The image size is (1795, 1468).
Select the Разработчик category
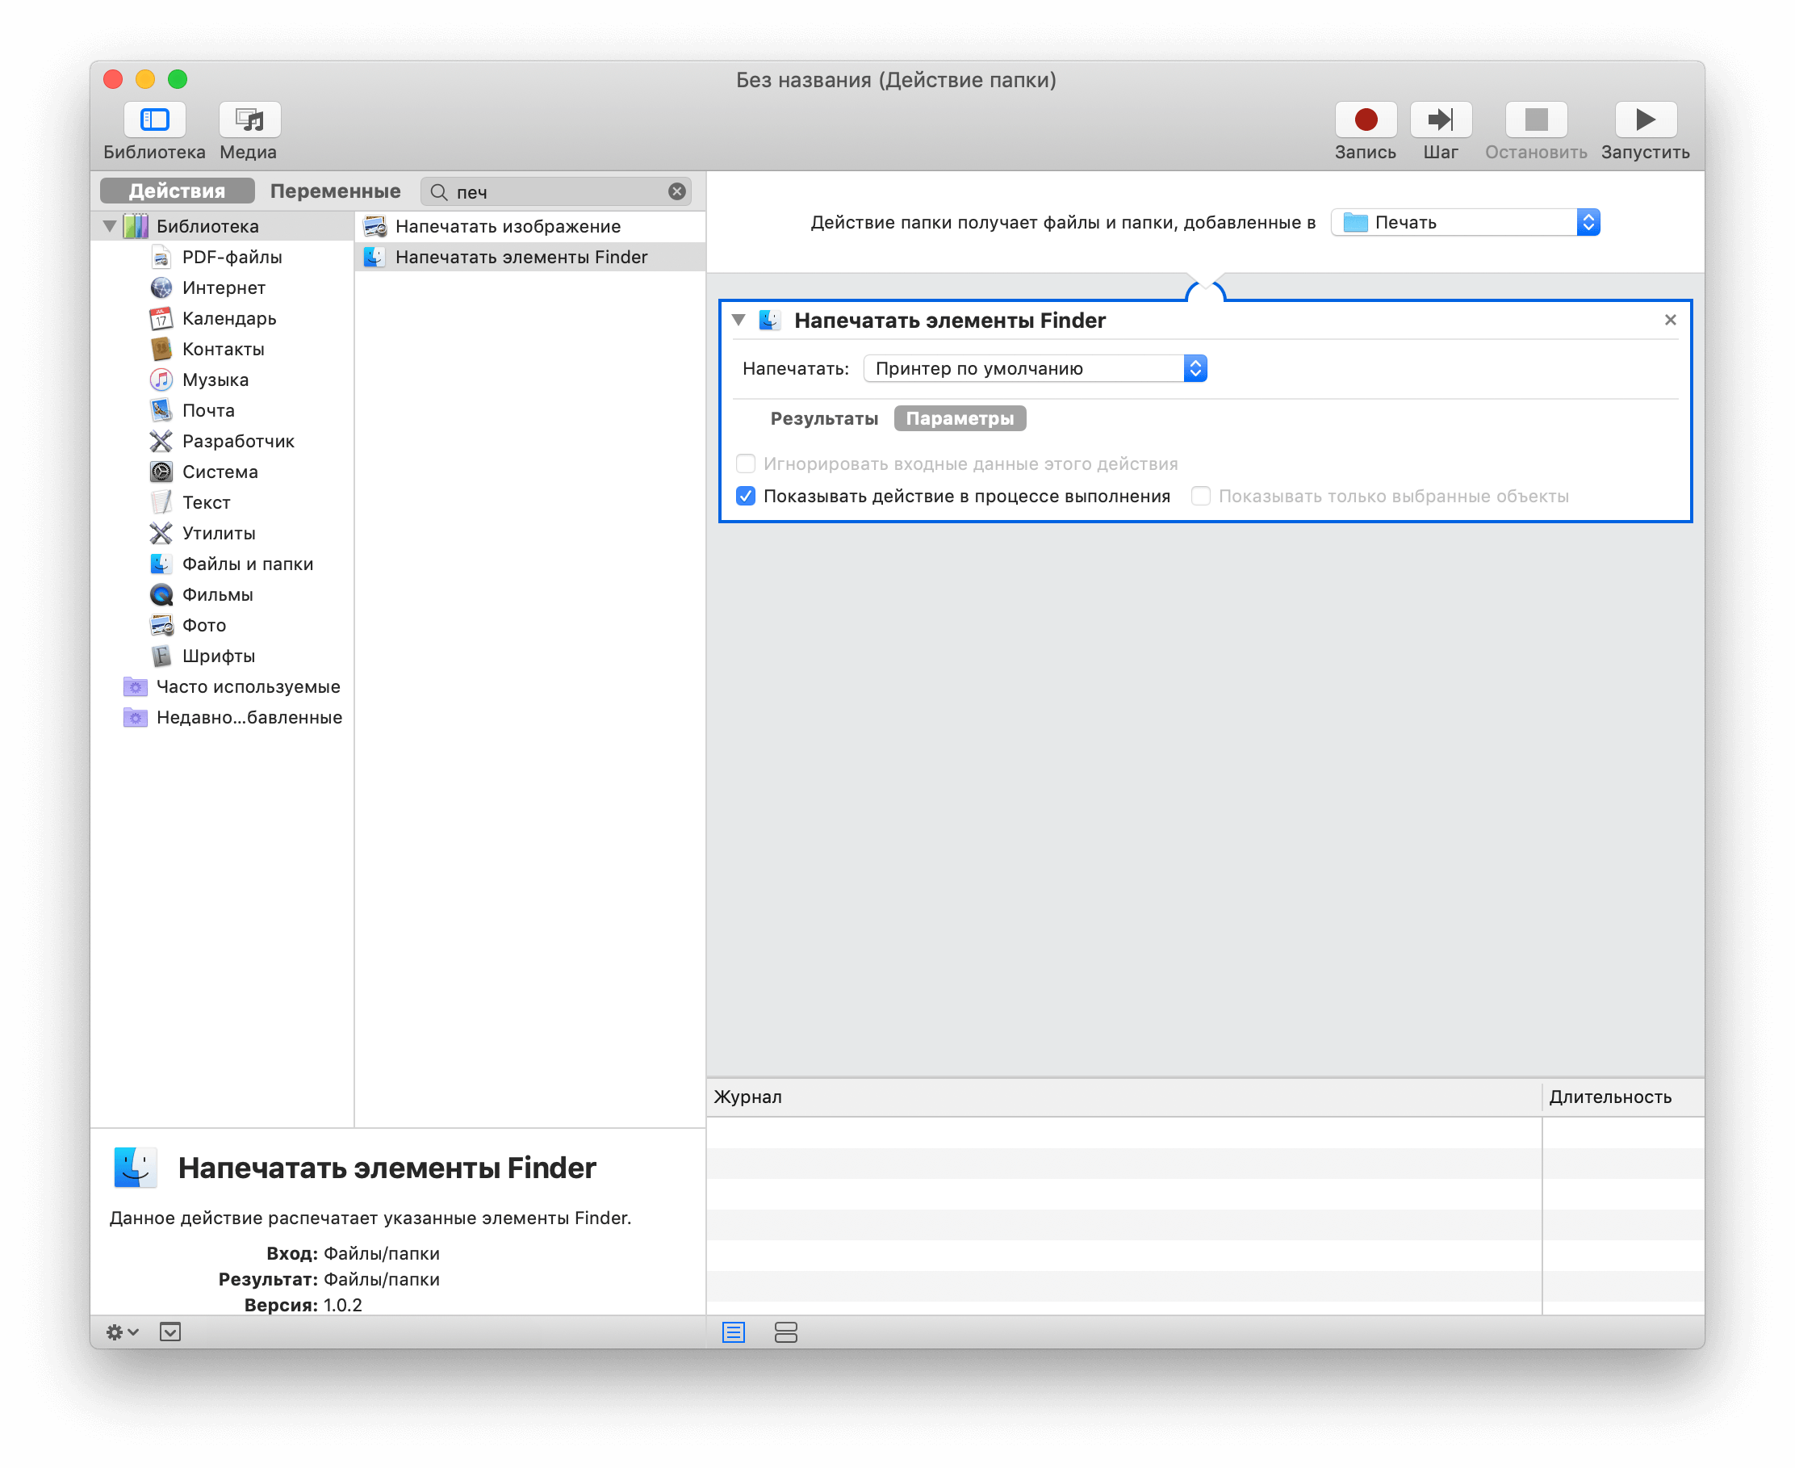pyautogui.click(x=237, y=442)
